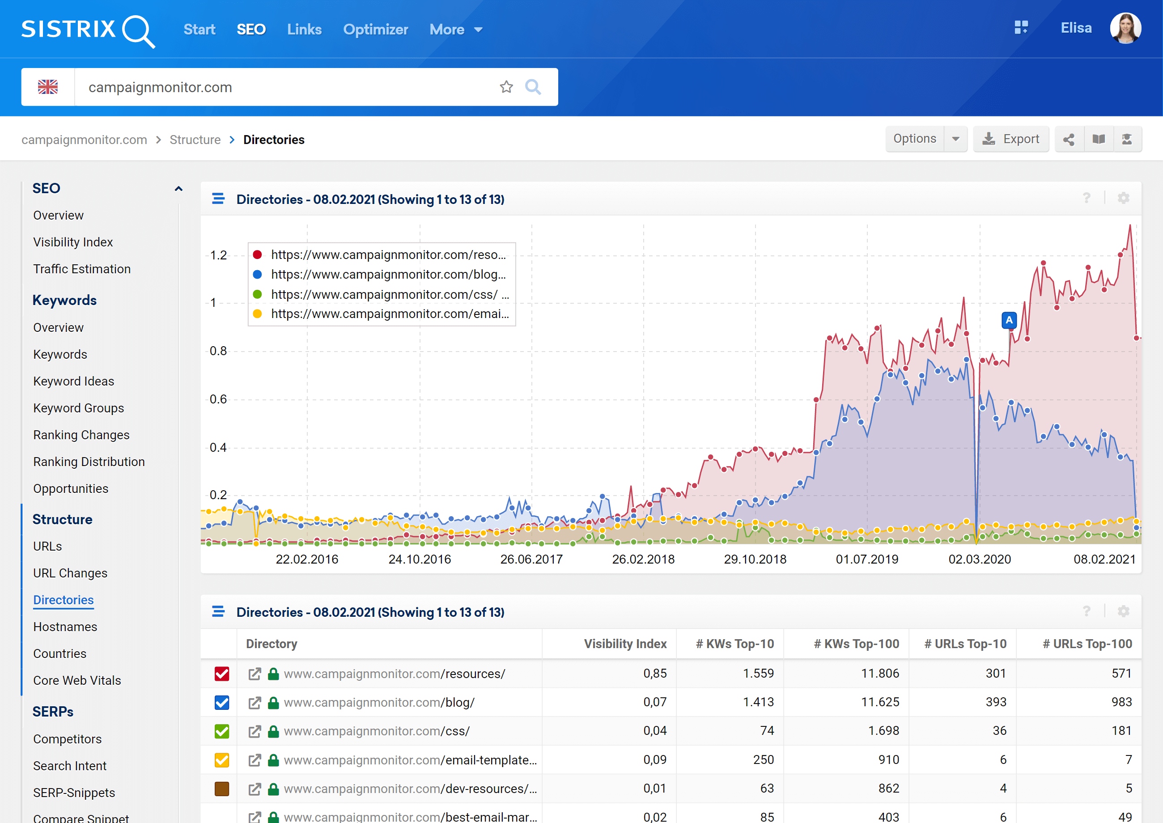Click the open book handbook icon
The height and width of the screenshot is (823, 1163).
1099,140
